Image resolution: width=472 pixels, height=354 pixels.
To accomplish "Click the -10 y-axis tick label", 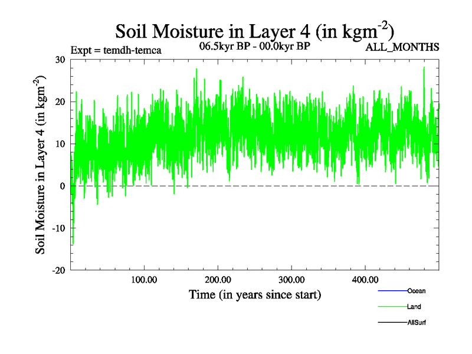I will click(58, 228).
